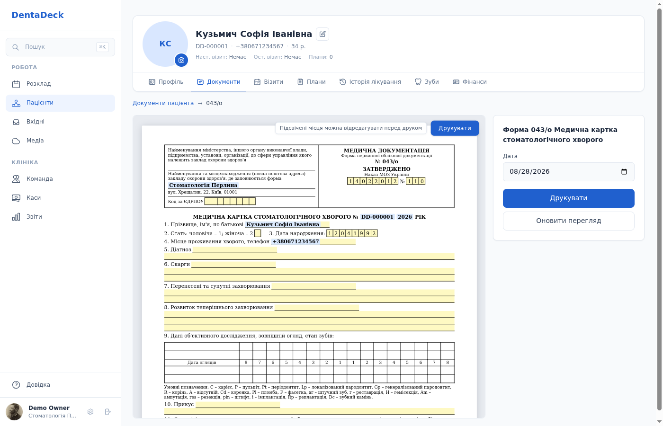Switch to the Історія лікування tab

click(370, 82)
